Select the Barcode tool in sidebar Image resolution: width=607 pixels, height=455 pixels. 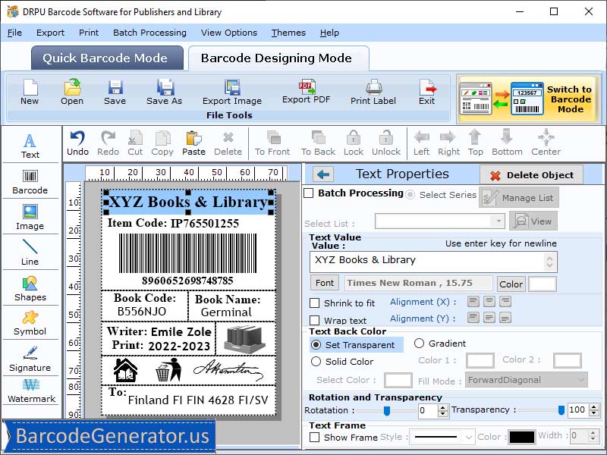pos(30,180)
